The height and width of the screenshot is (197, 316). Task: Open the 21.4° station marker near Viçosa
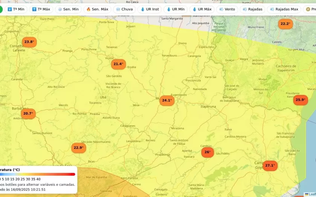(118, 64)
